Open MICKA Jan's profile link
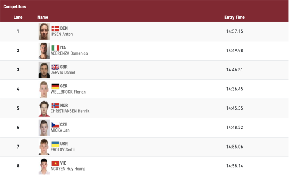289x175 pixels. [60, 130]
